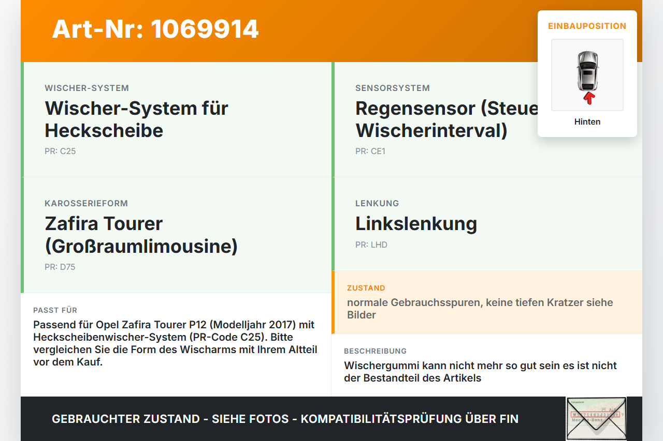The width and height of the screenshot is (663, 441).
Task: Click the PR: C25 code
Action: coord(60,151)
